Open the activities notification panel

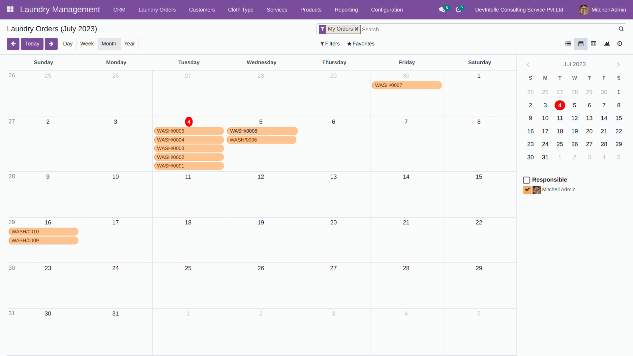tap(458, 10)
